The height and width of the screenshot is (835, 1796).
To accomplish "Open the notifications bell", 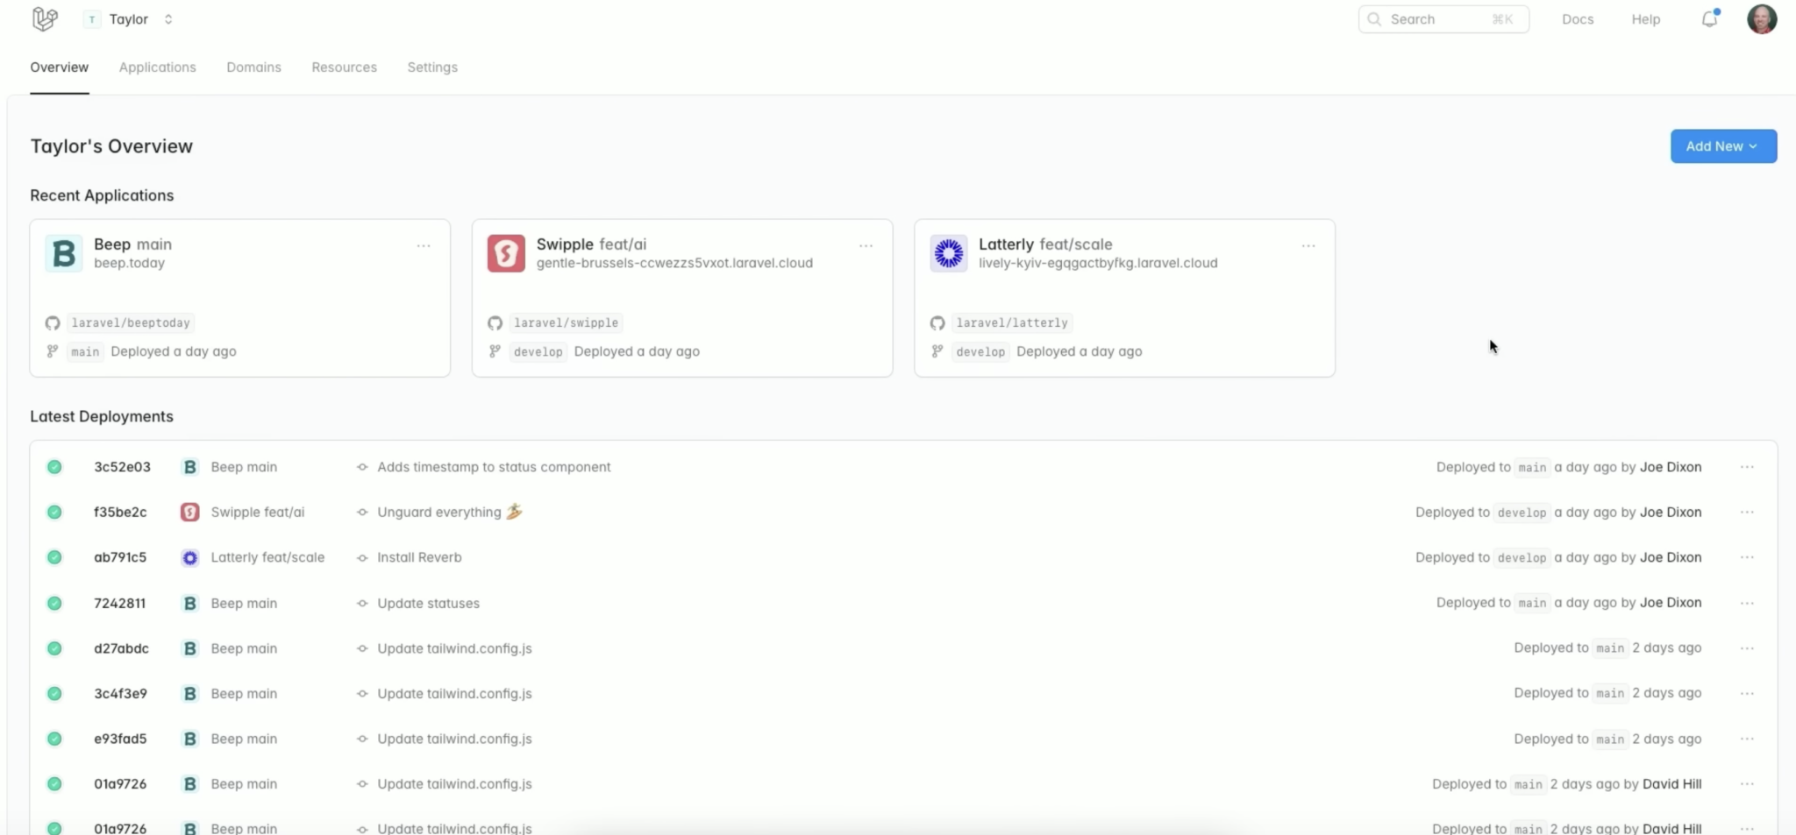I will pyautogui.click(x=1709, y=18).
